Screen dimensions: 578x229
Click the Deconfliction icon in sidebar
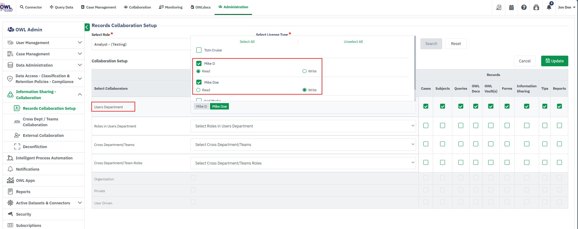click(17, 147)
